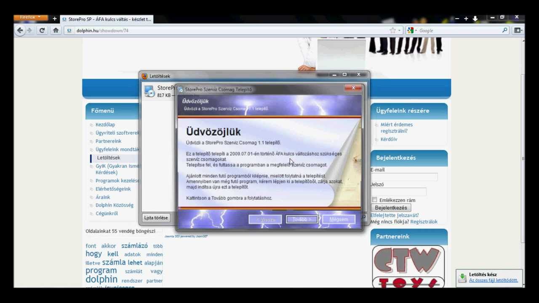
Task: Click Tovább button in installer
Action: point(302,219)
